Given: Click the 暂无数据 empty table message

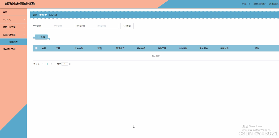Looking at the screenshot, I should 156,56.
